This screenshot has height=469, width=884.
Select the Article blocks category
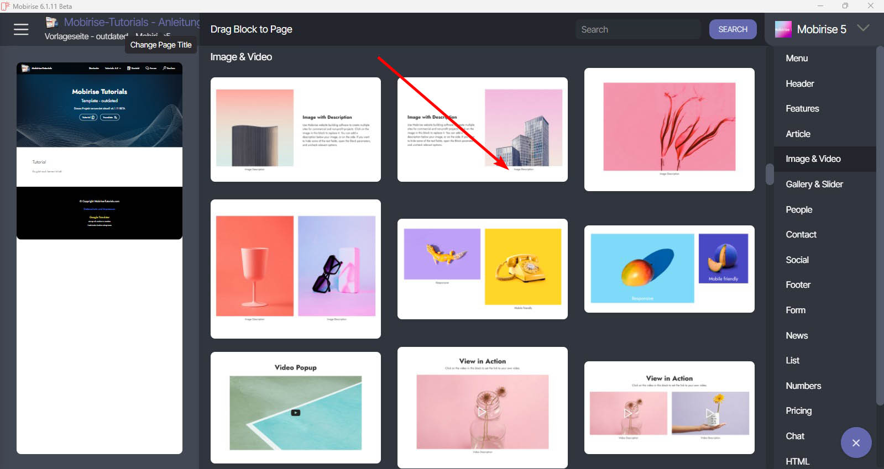click(x=798, y=134)
